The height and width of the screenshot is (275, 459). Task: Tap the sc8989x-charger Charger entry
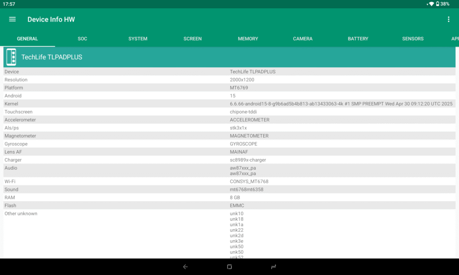click(248, 160)
